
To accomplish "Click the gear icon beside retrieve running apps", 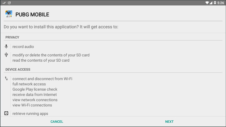I will tap(6, 113).
